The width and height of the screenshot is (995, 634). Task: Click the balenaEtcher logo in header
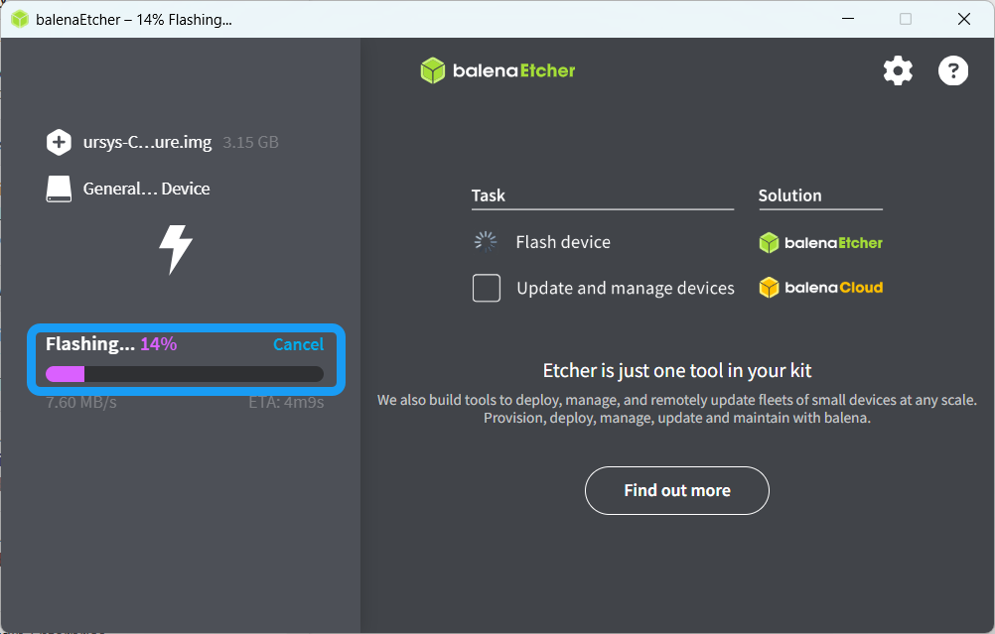click(x=498, y=70)
